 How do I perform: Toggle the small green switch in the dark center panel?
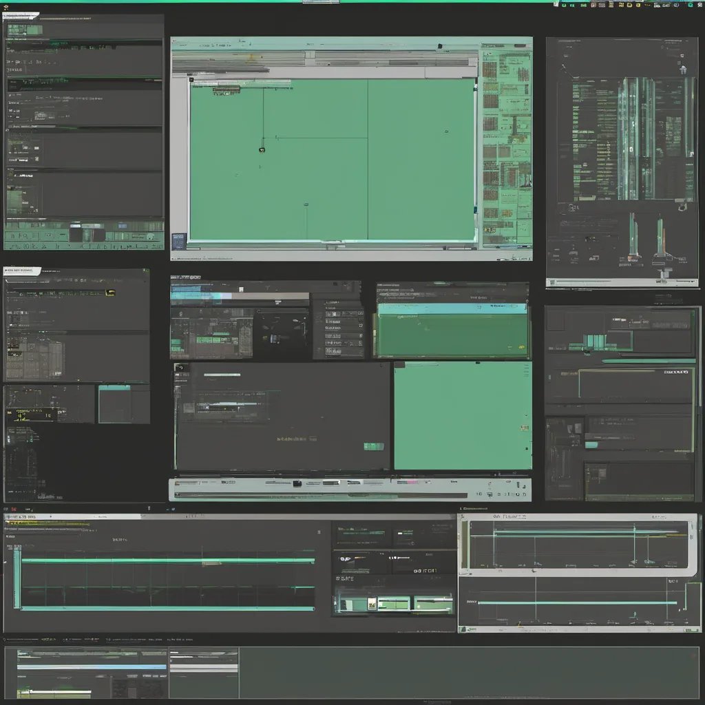[x=373, y=446]
